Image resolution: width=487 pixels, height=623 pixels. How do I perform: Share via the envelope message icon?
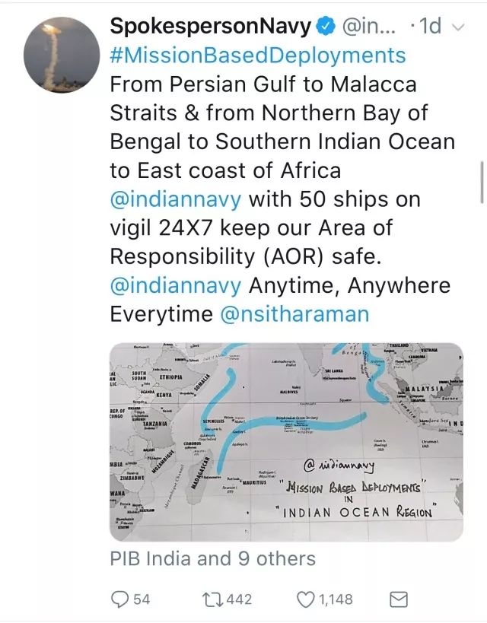click(398, 600)
